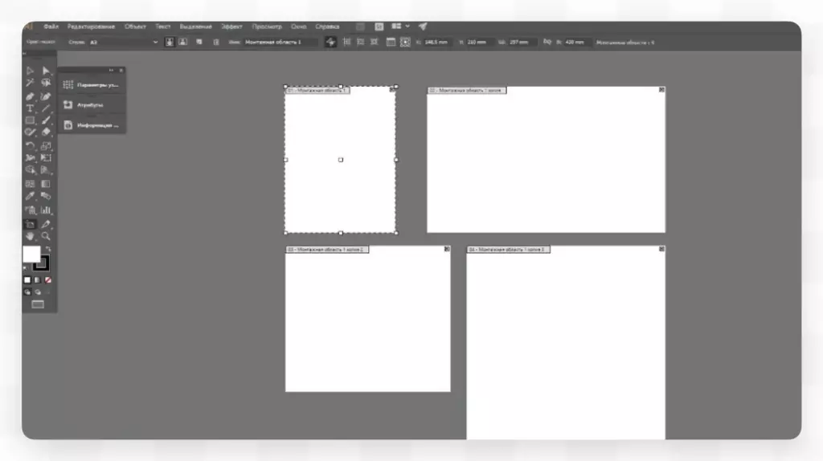Pick the Shaper pencil tool
Image resolution: width=823 pixels, height=461 pixels.
point(30,133)
